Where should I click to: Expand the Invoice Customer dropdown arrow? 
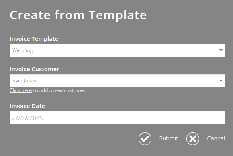[221, 81]
